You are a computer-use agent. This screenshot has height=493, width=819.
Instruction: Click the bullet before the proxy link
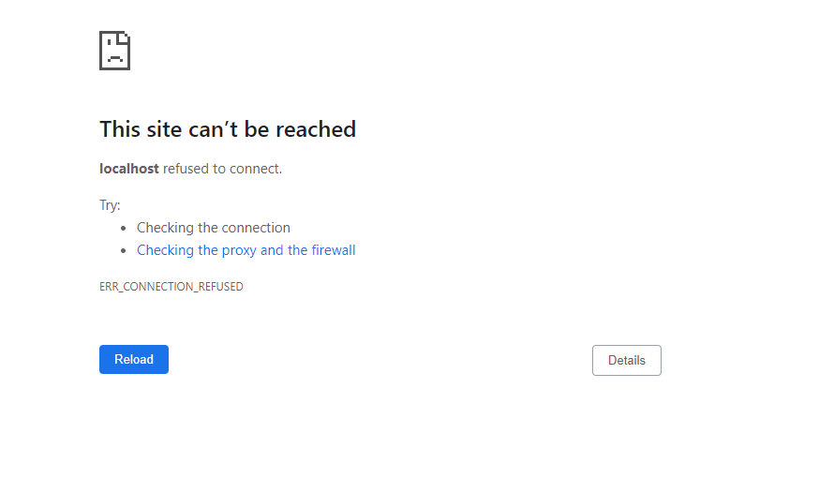click(x=124, y=250)
